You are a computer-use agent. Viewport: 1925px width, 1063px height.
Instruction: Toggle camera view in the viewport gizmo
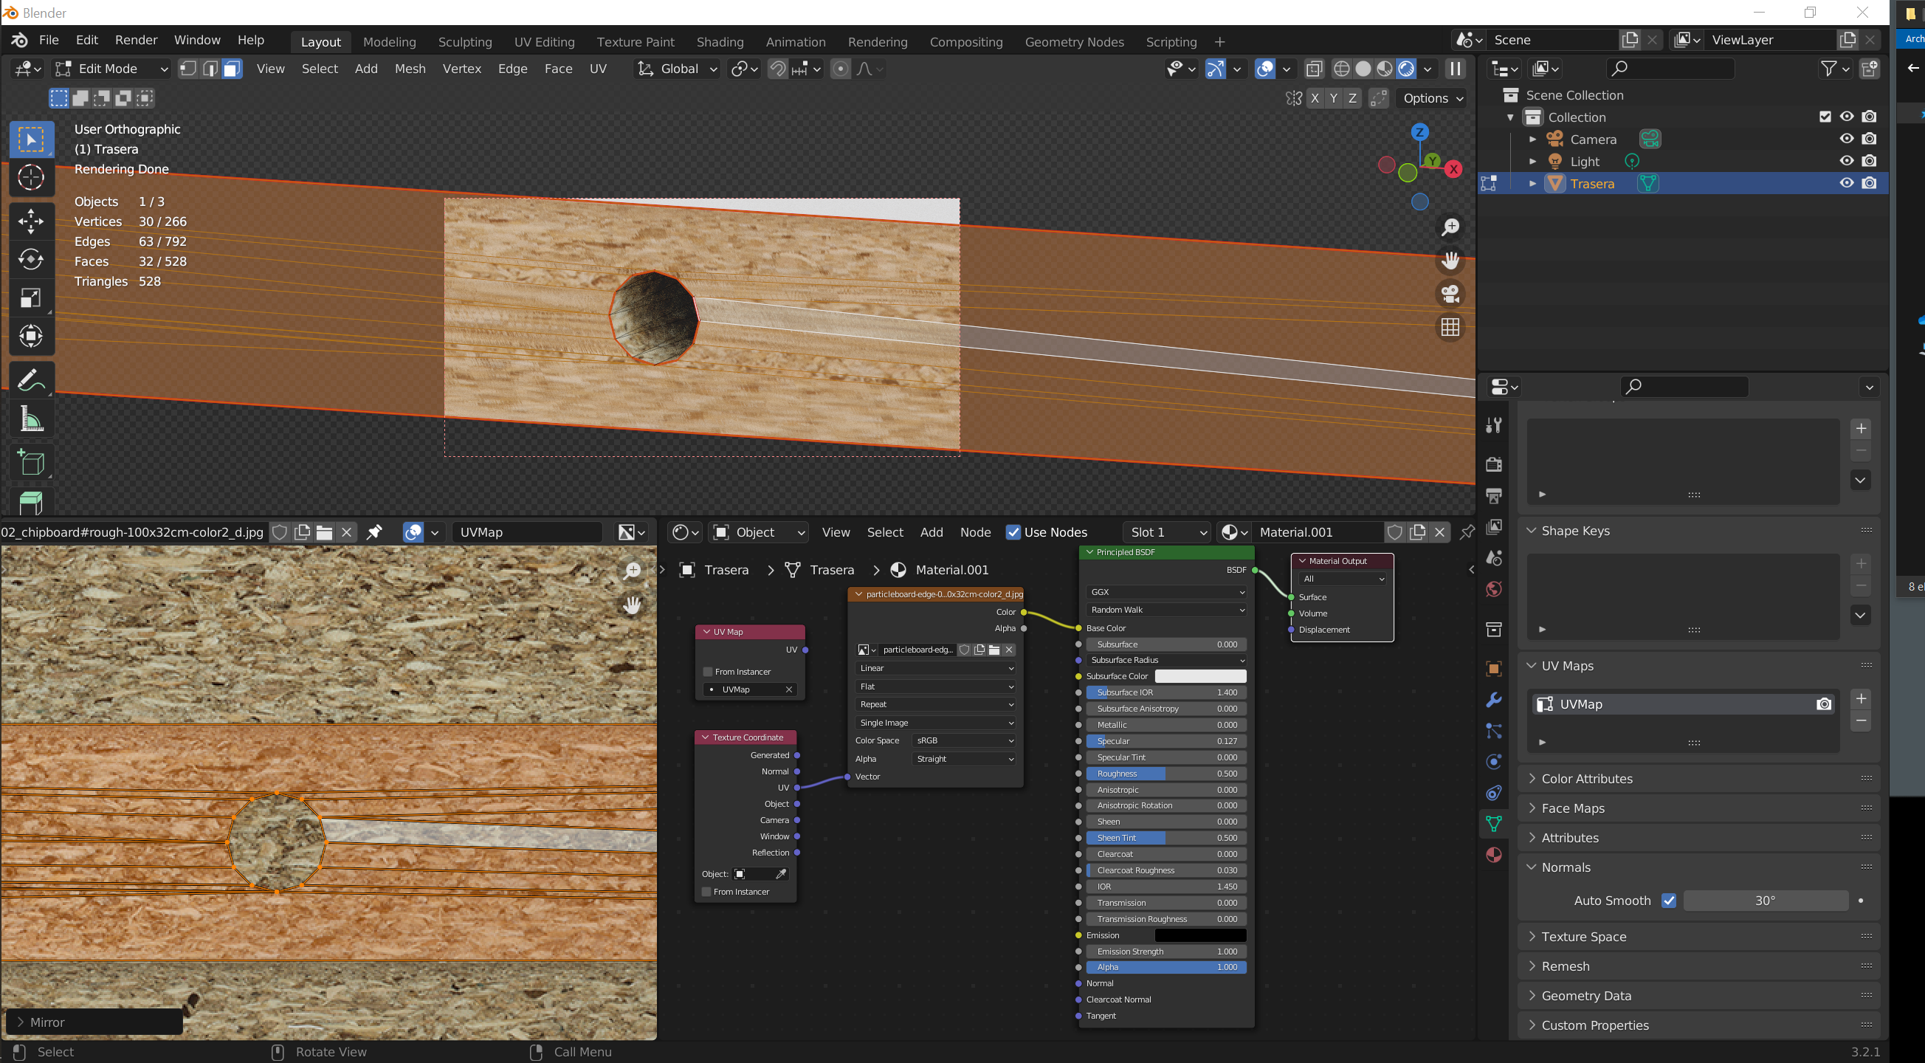tap(1450, 294)
